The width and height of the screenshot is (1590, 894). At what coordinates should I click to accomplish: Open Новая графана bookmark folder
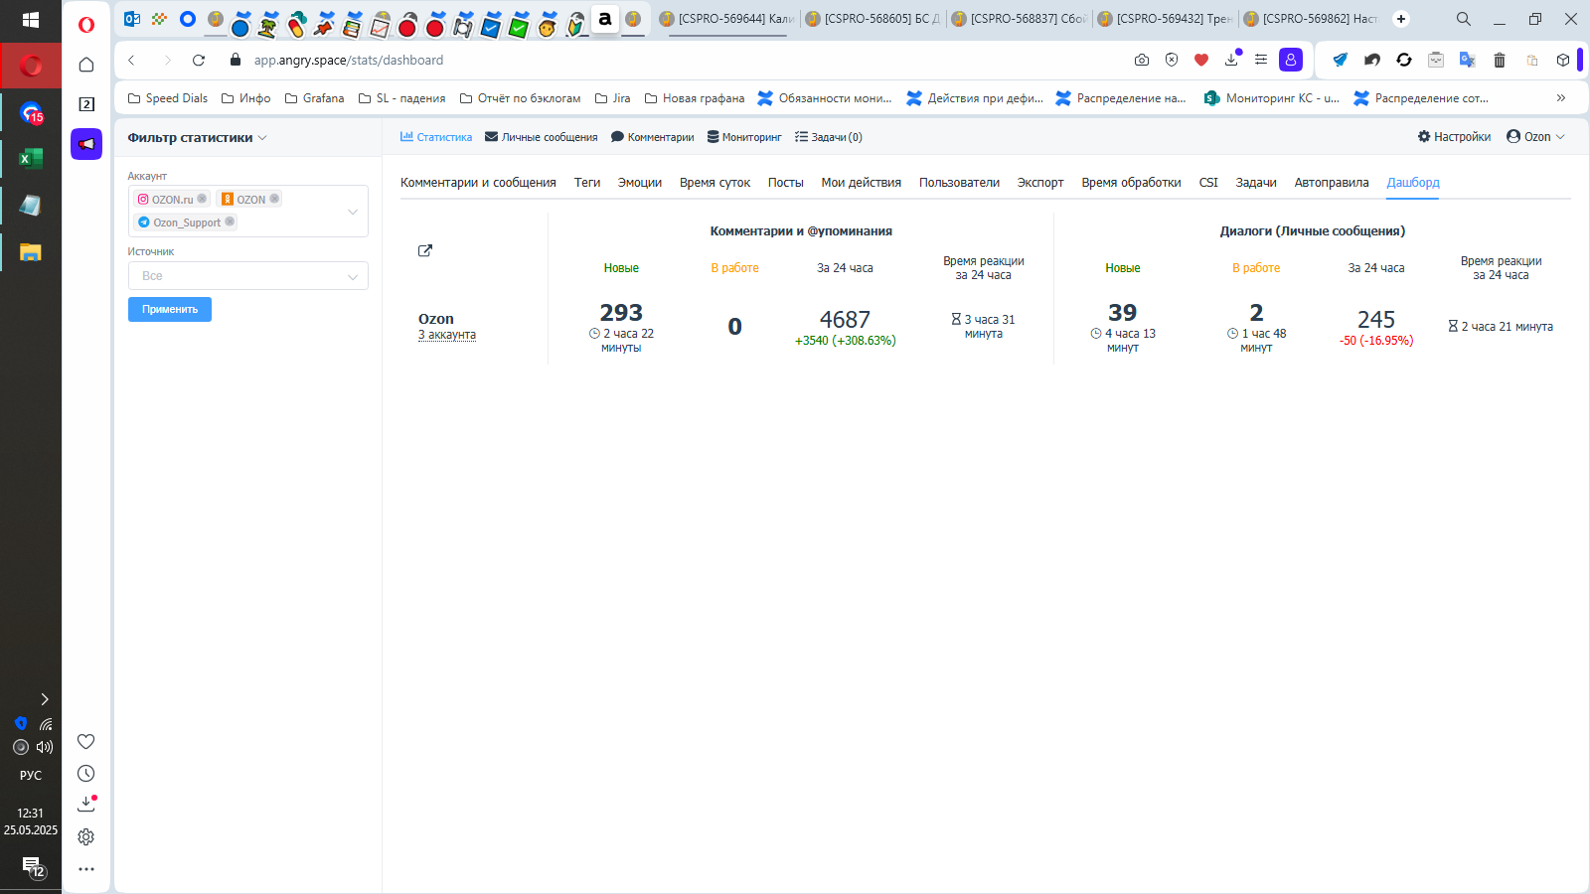[x=695, y=98]
